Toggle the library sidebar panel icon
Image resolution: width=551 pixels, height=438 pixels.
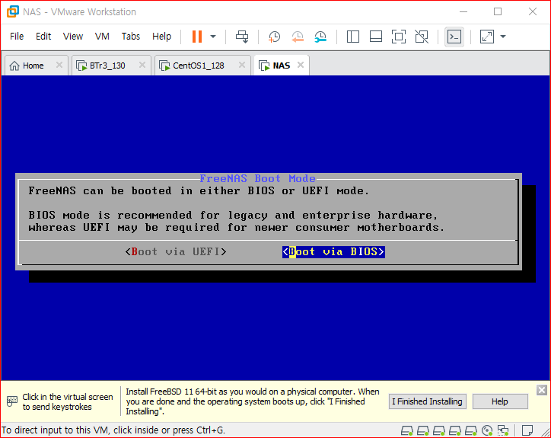point(353,37)
